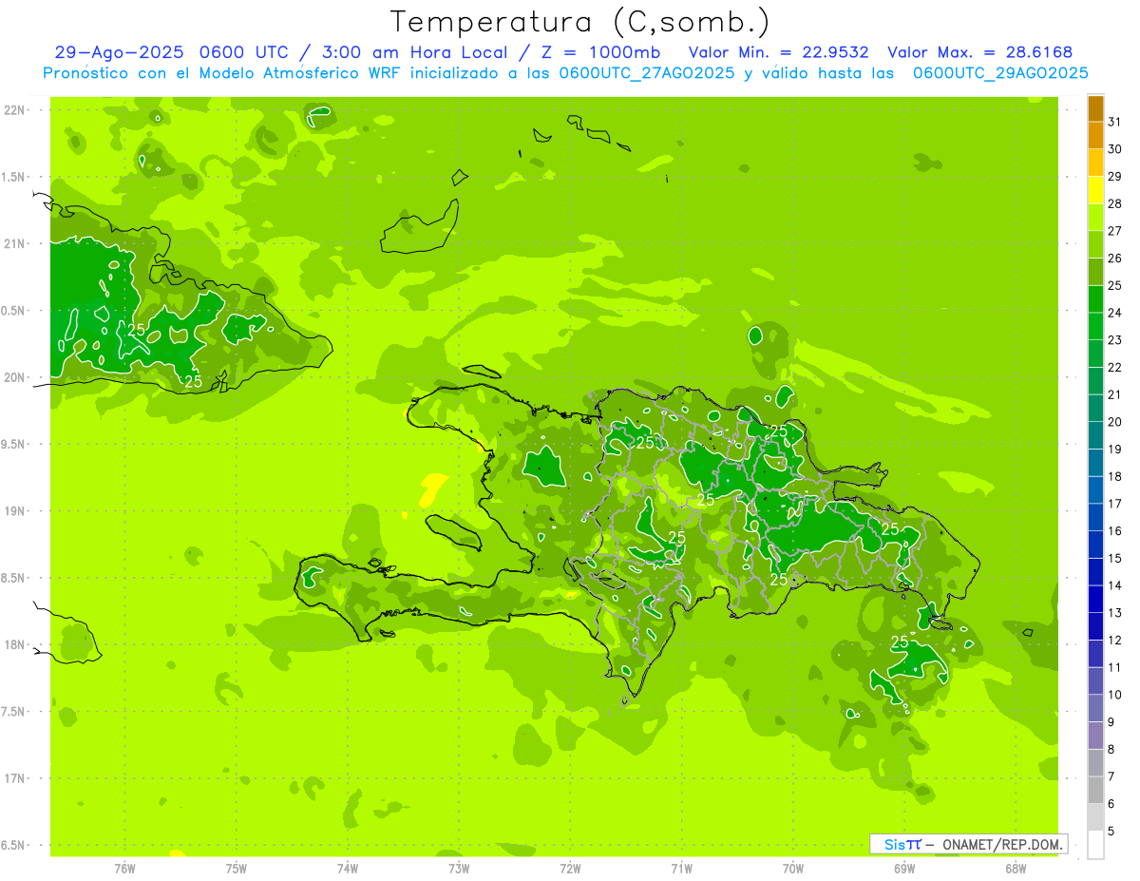
Task: Click the '25' color bar label
Action: (x=1115, y=285)
